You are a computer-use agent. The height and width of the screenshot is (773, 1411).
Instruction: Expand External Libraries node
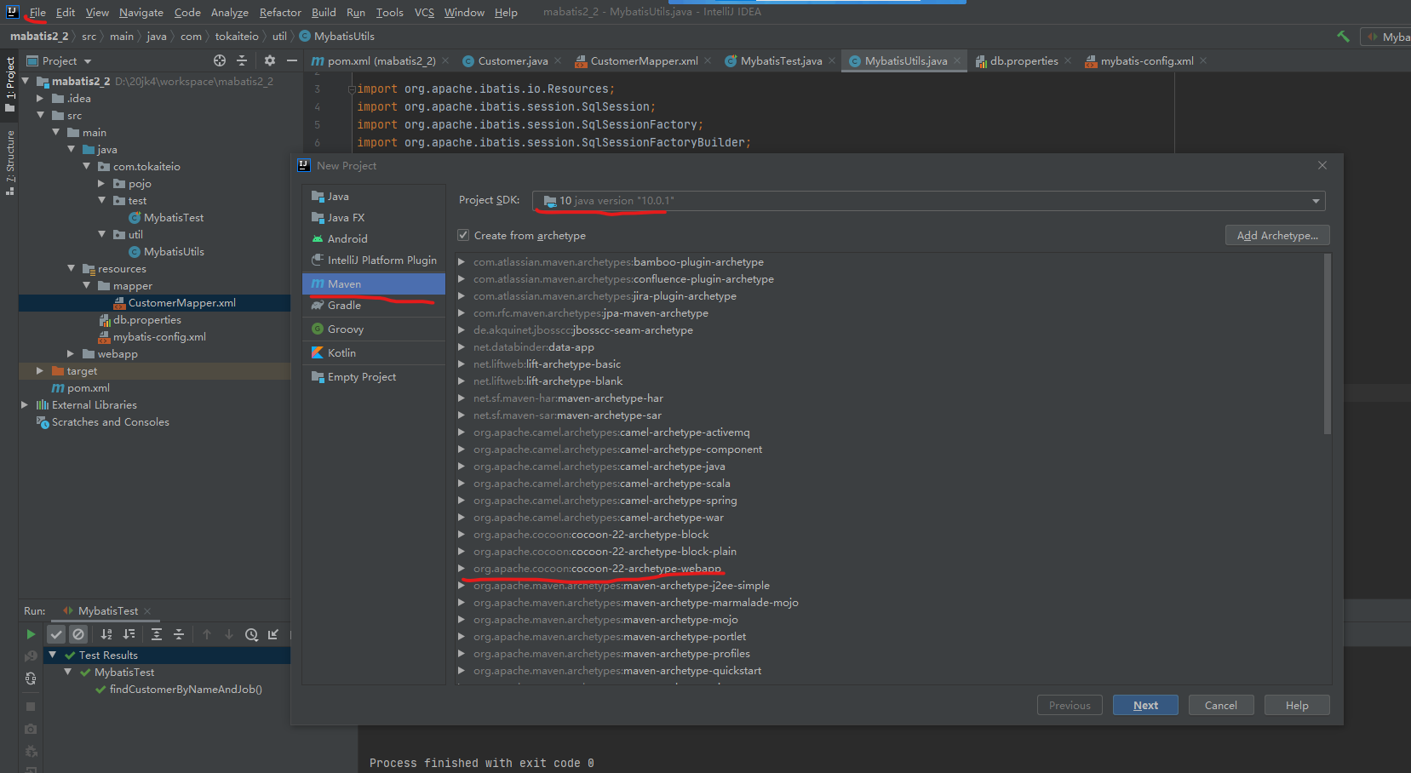pos(25,405)
